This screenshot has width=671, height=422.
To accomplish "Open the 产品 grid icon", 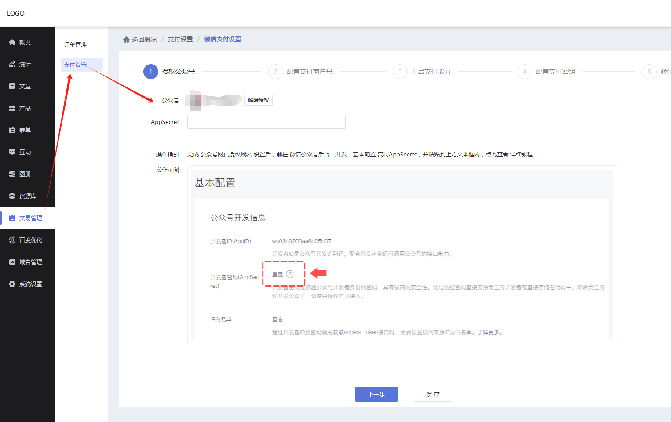I will pos(12,108).
